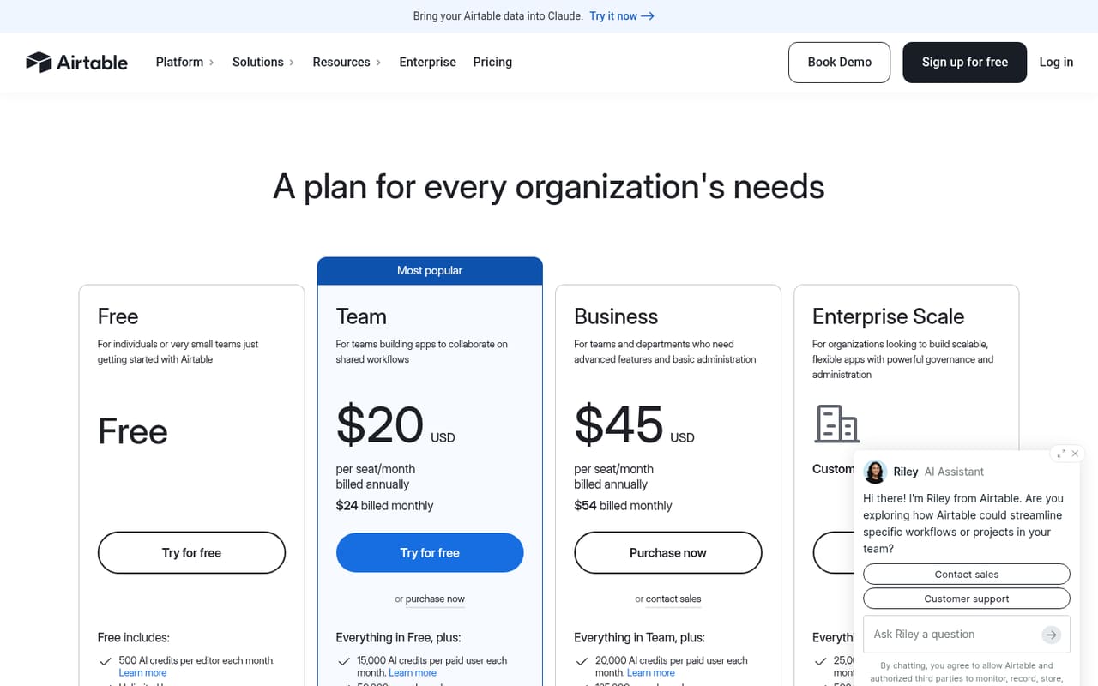The image size is (1098, 686).
Task: Follow the Try it now banner link
Action: (622, 15)
